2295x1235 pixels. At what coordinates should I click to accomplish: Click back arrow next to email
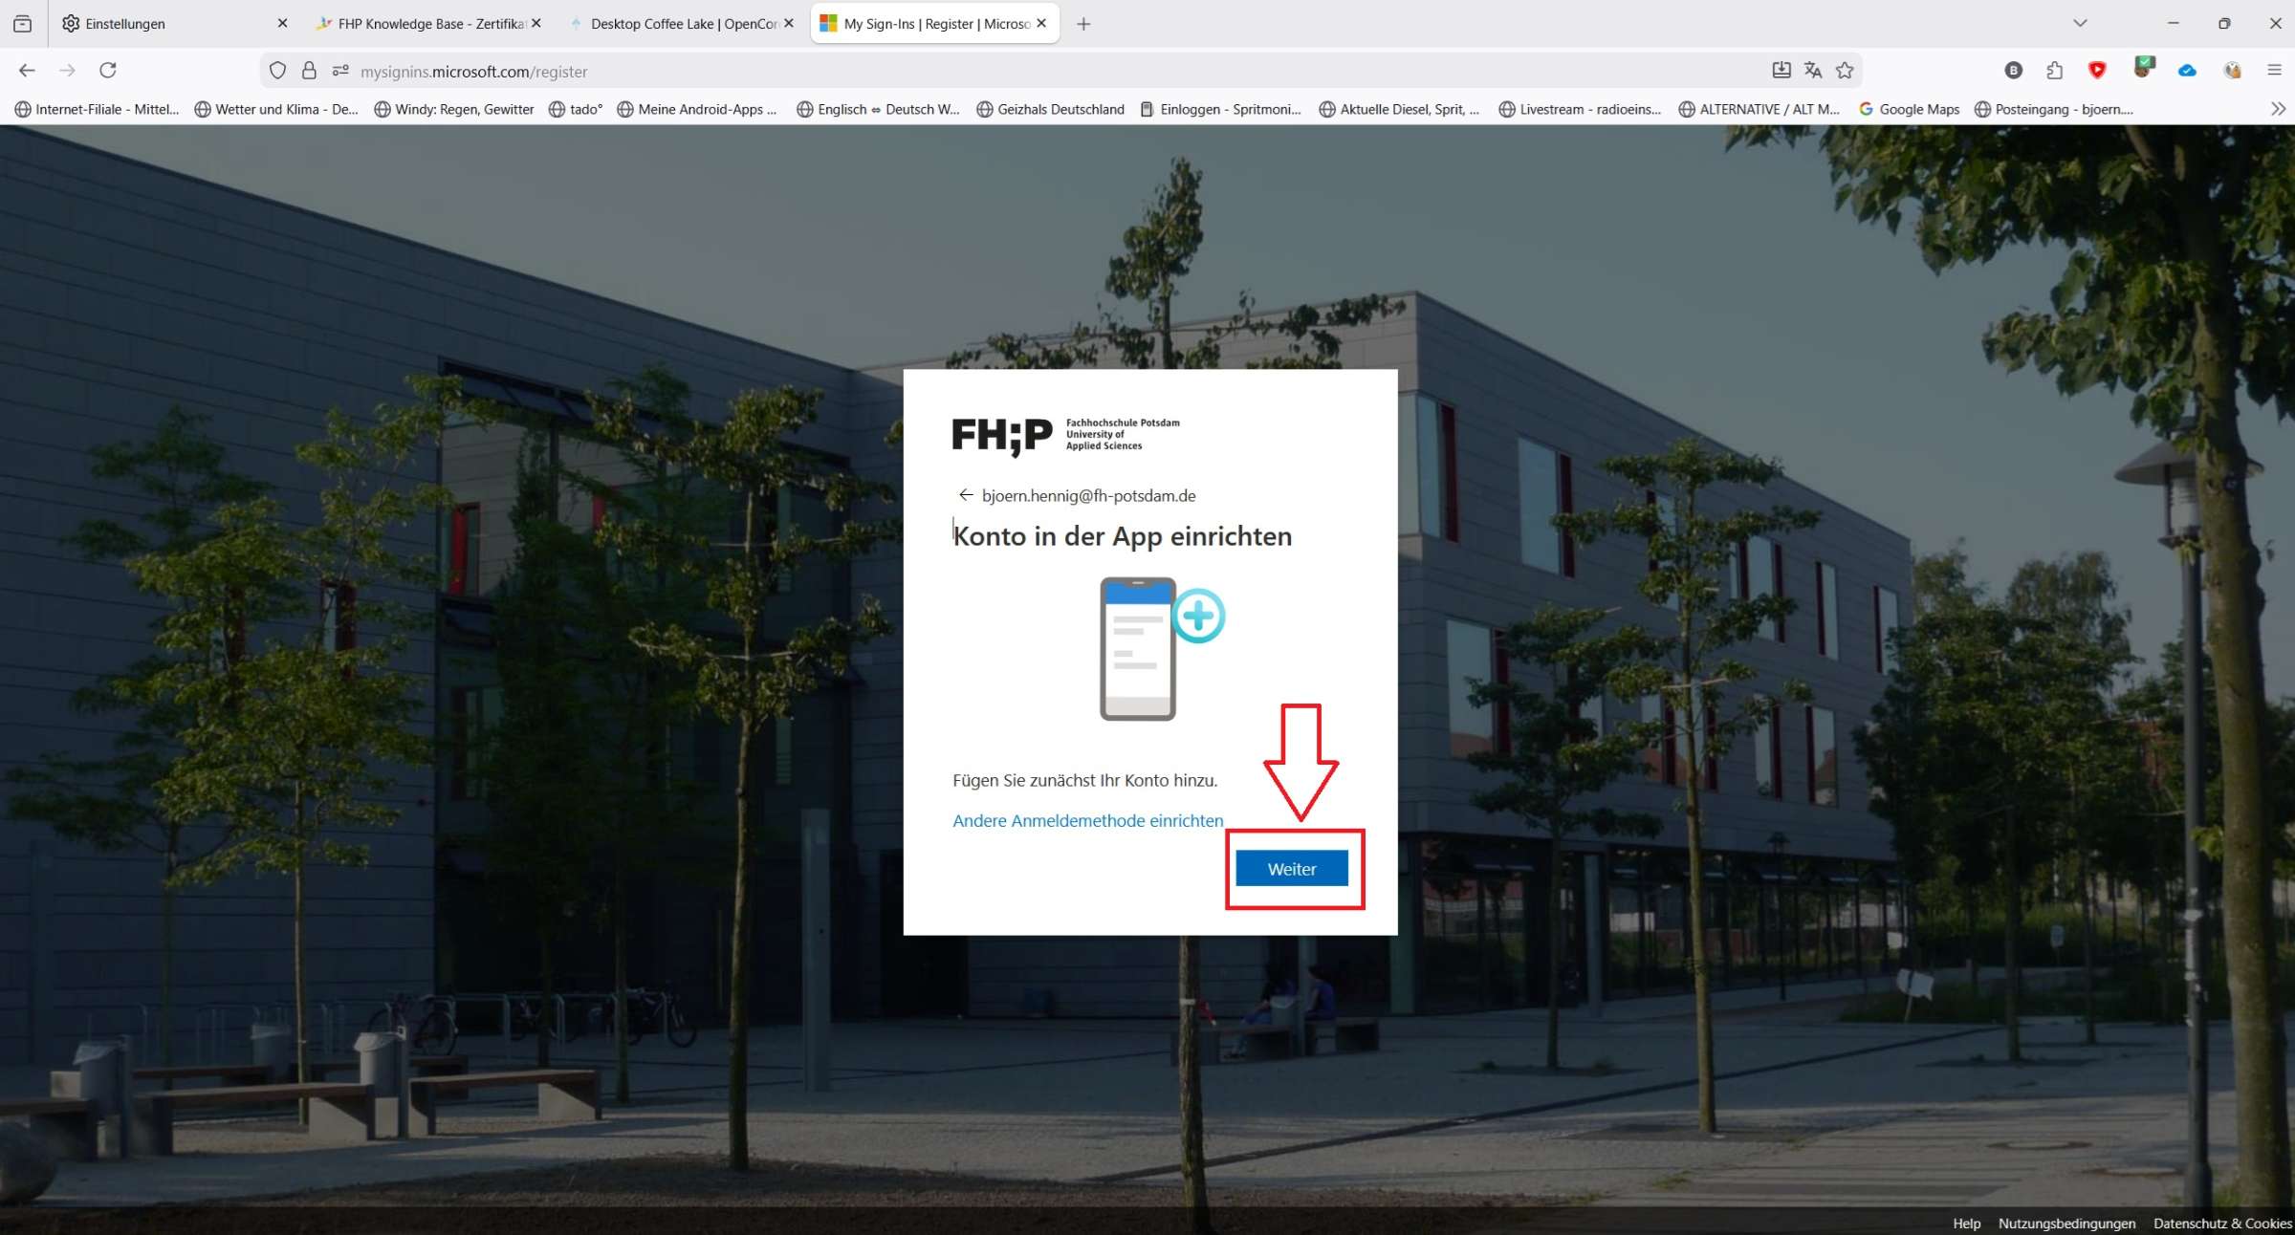(965, 495)
